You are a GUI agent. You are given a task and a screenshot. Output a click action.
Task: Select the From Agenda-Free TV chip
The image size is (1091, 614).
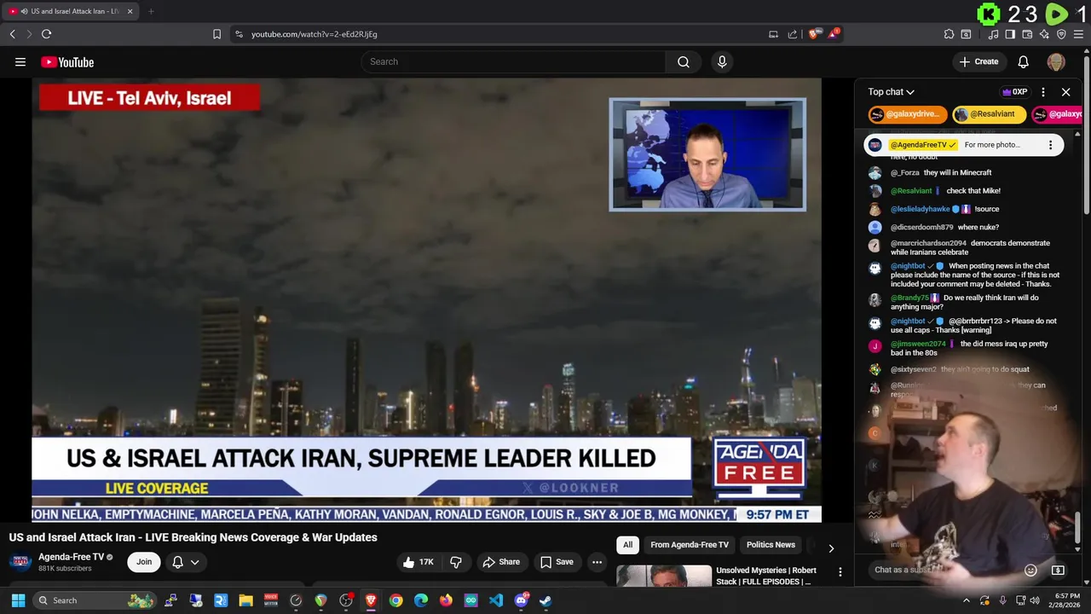pyautogui.click(x=690, y=545)
